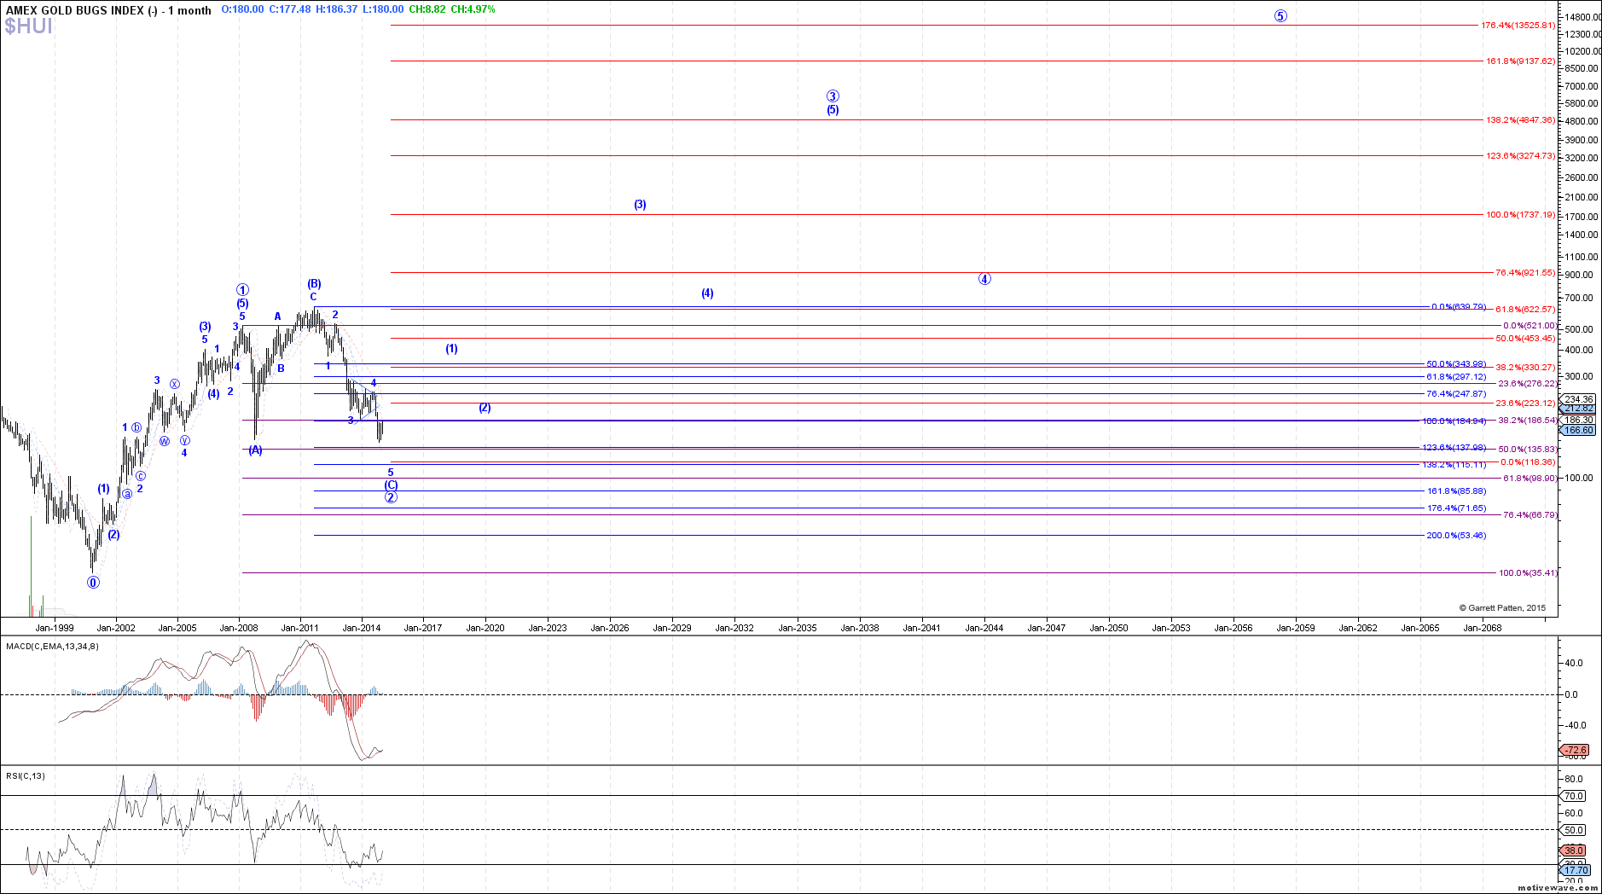Click the AMEX GOLD BUGS INDEX chart title

107,10
